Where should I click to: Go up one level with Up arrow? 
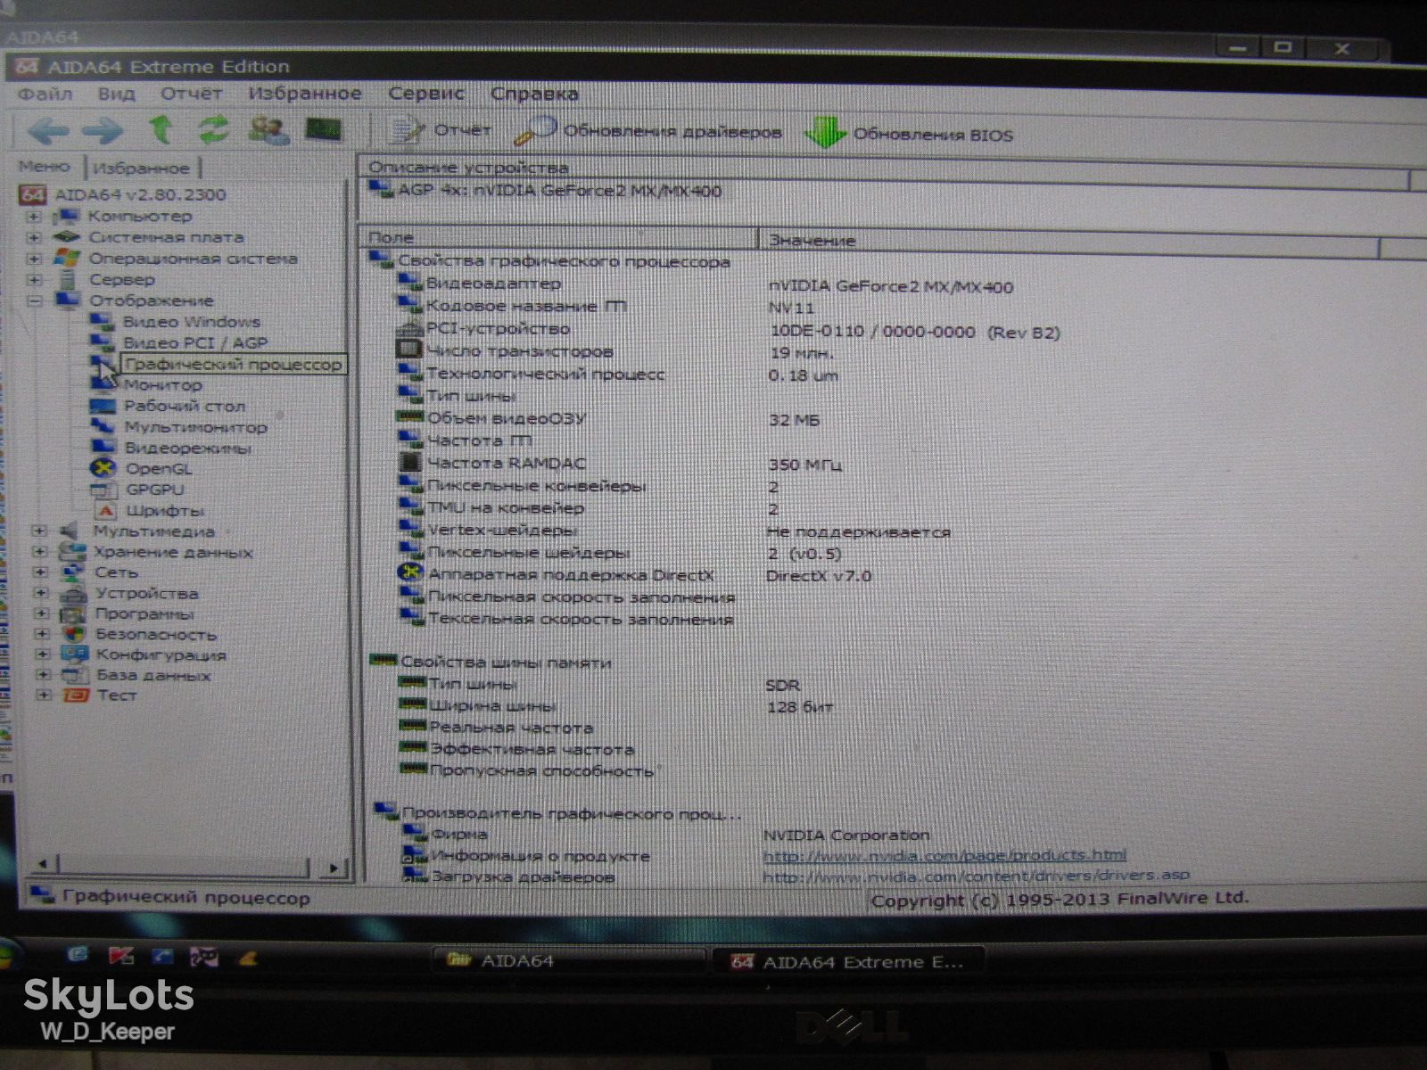tap(161, 129)
